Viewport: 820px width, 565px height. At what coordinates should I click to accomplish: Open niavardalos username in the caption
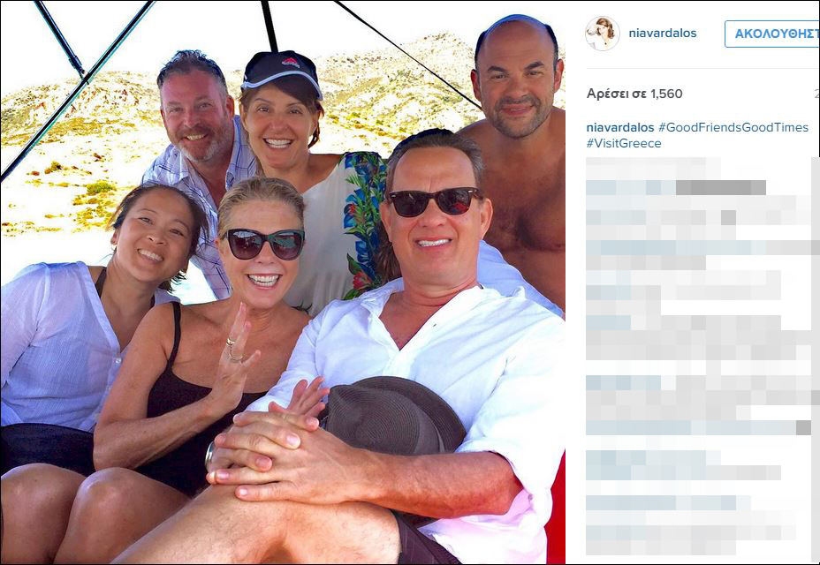tap(620, 127)
